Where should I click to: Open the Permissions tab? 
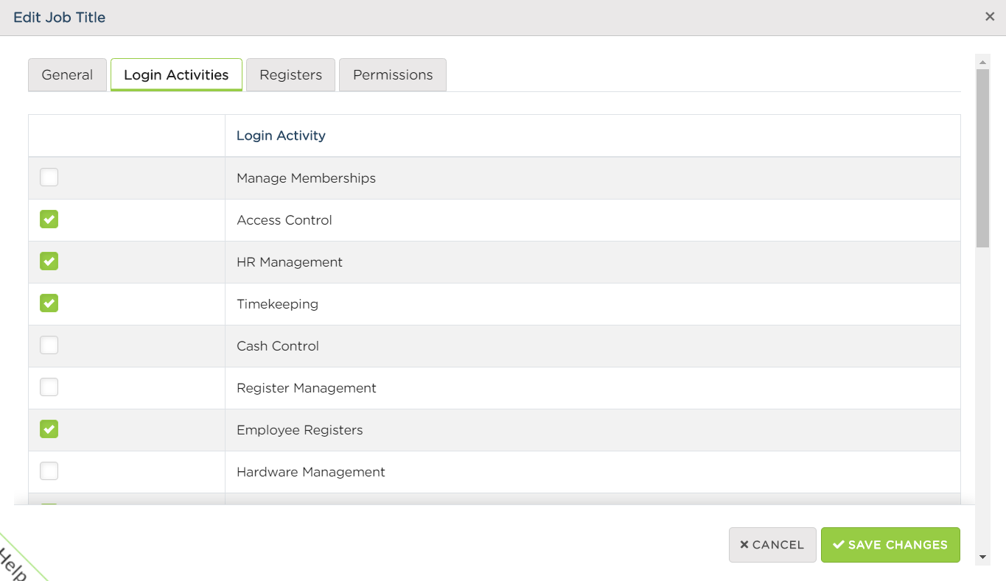(x=393, y=75)
